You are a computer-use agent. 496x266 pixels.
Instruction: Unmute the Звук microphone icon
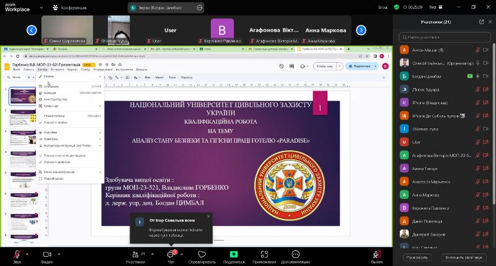tap(17, 254)
